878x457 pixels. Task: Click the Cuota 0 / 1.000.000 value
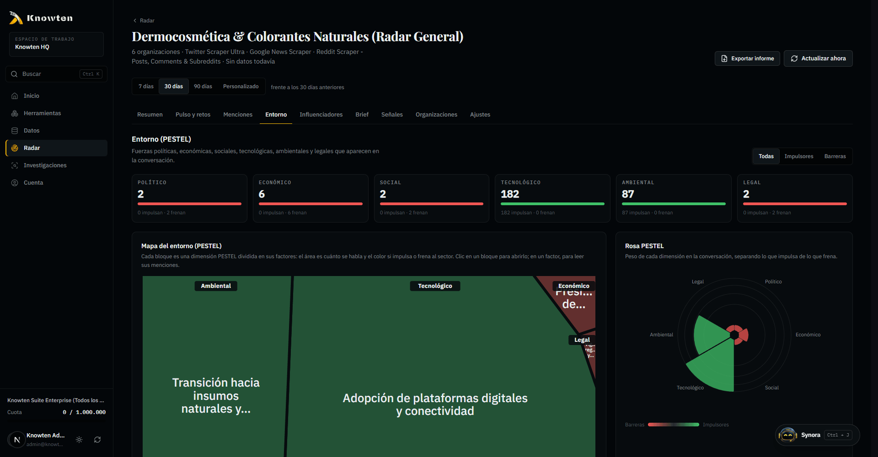[84, 412]
